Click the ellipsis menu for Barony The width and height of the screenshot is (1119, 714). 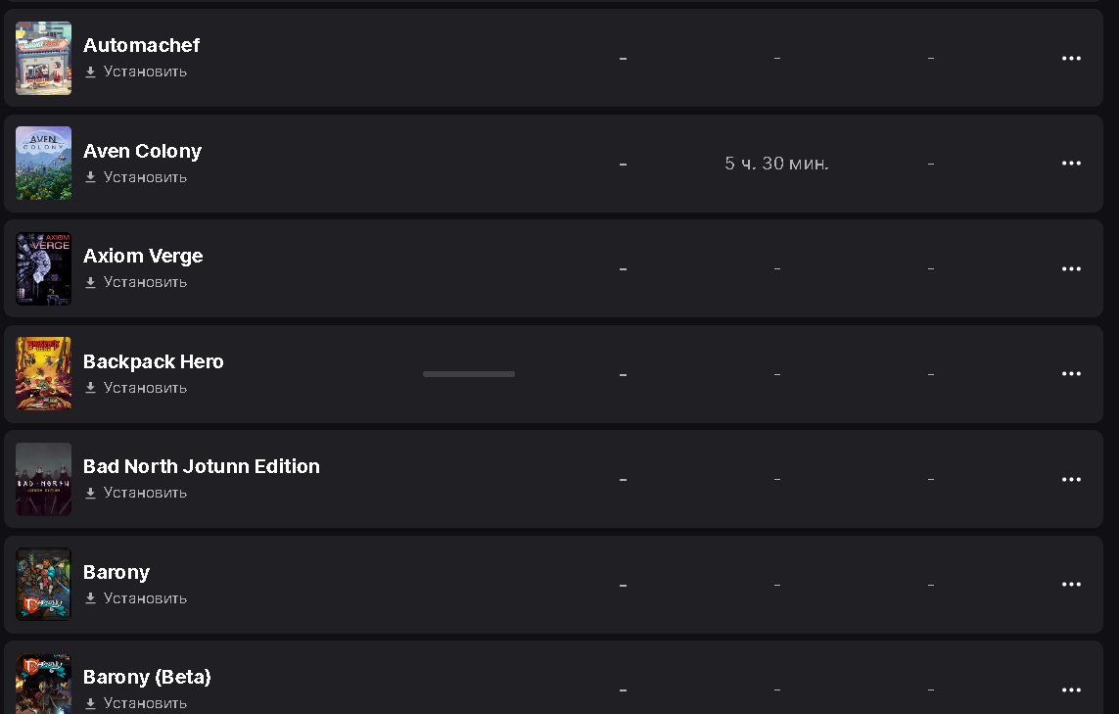coord(1071,585)
